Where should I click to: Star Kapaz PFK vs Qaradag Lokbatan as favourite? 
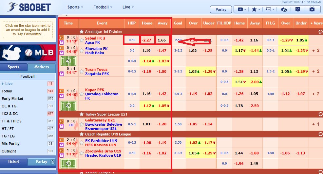(x=82, y=94)
